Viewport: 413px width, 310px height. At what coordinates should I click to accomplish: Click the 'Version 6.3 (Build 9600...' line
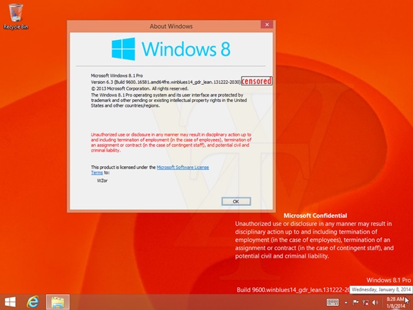tap(166, 82)
